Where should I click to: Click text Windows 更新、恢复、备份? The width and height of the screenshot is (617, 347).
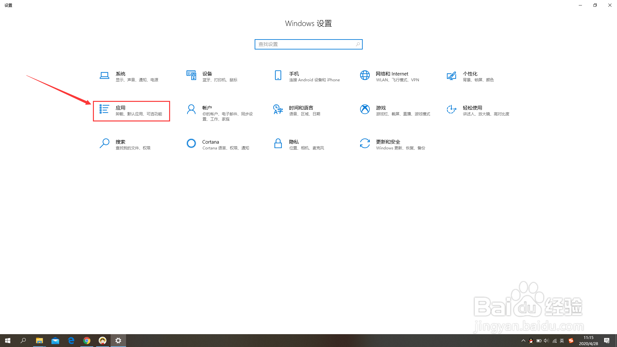click(401, 148)
